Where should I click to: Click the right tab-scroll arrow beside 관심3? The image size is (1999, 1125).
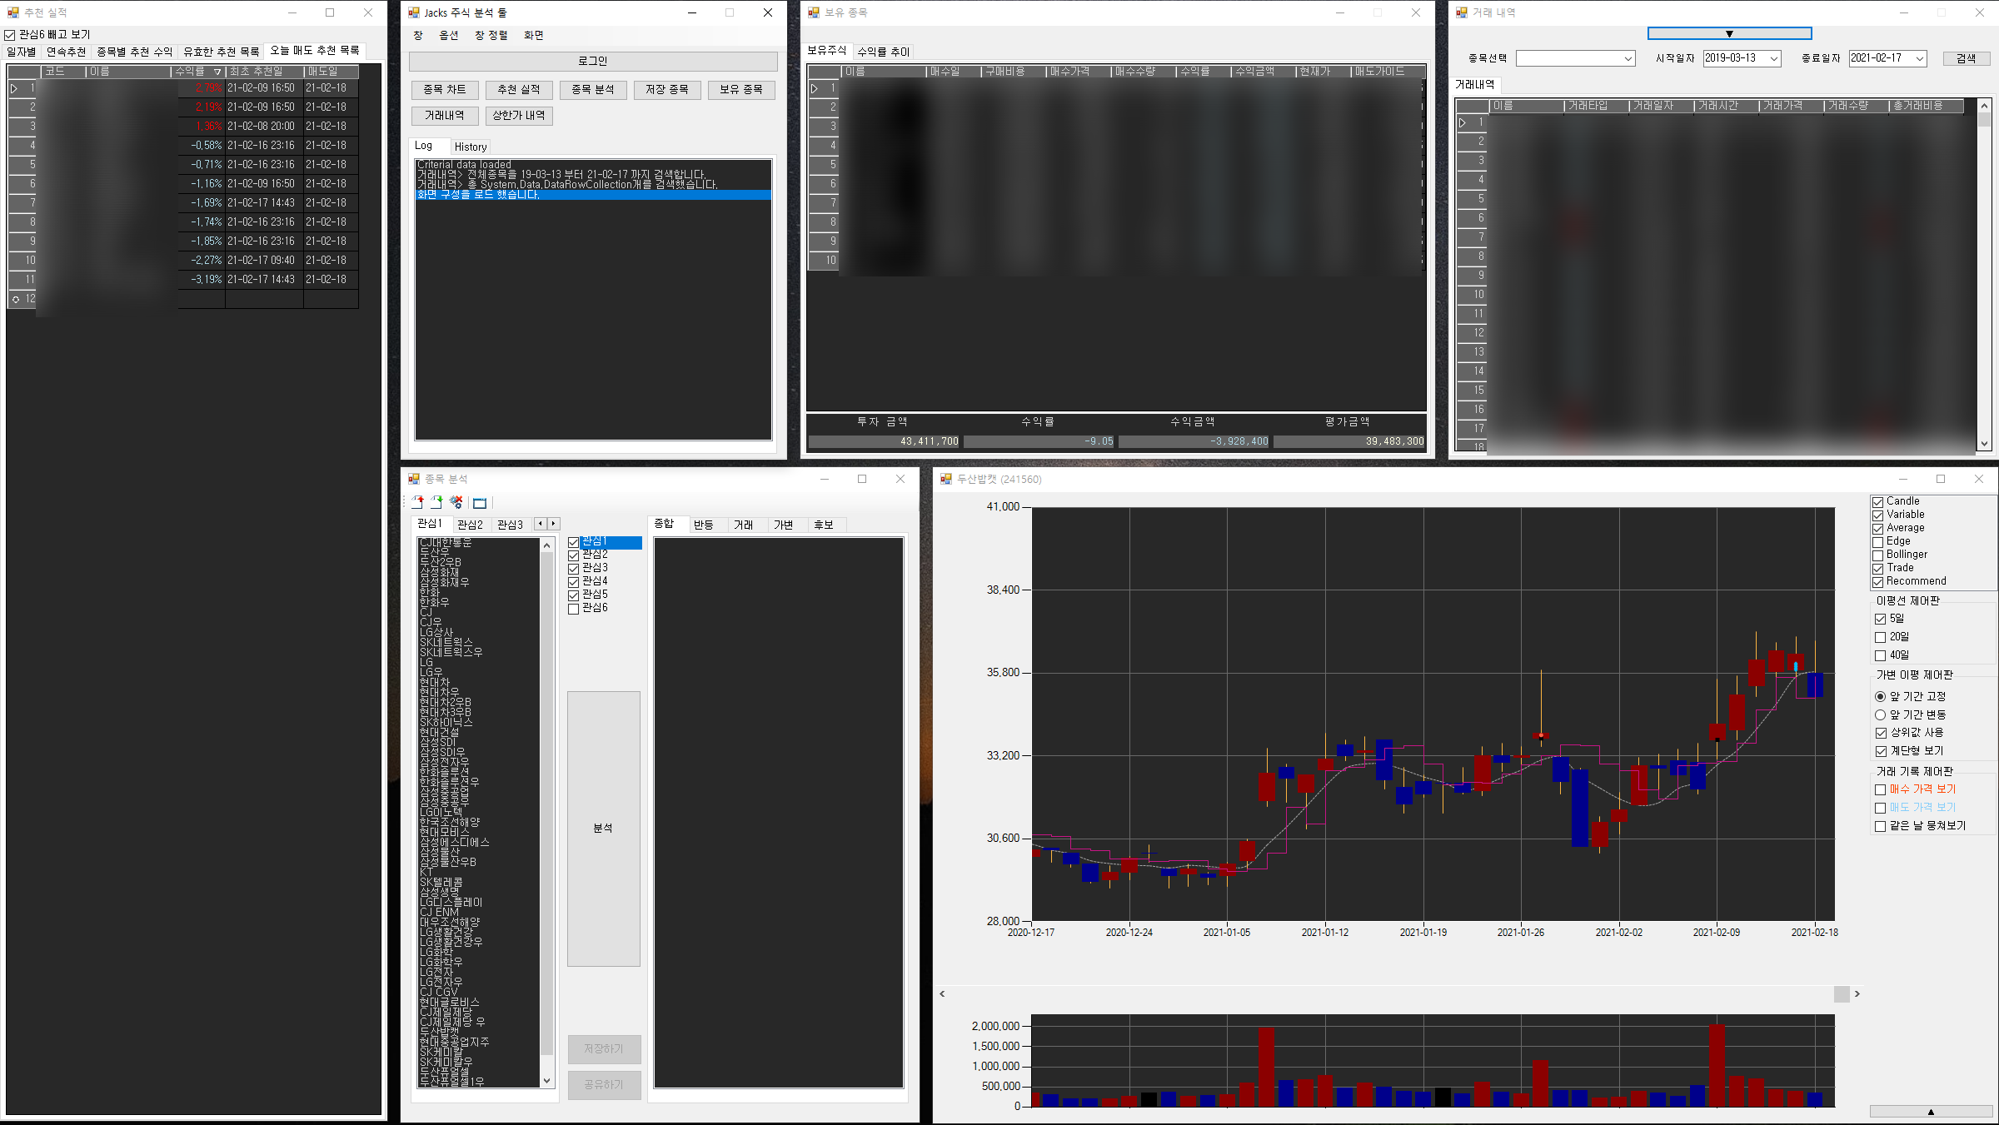tap(553, 524)
